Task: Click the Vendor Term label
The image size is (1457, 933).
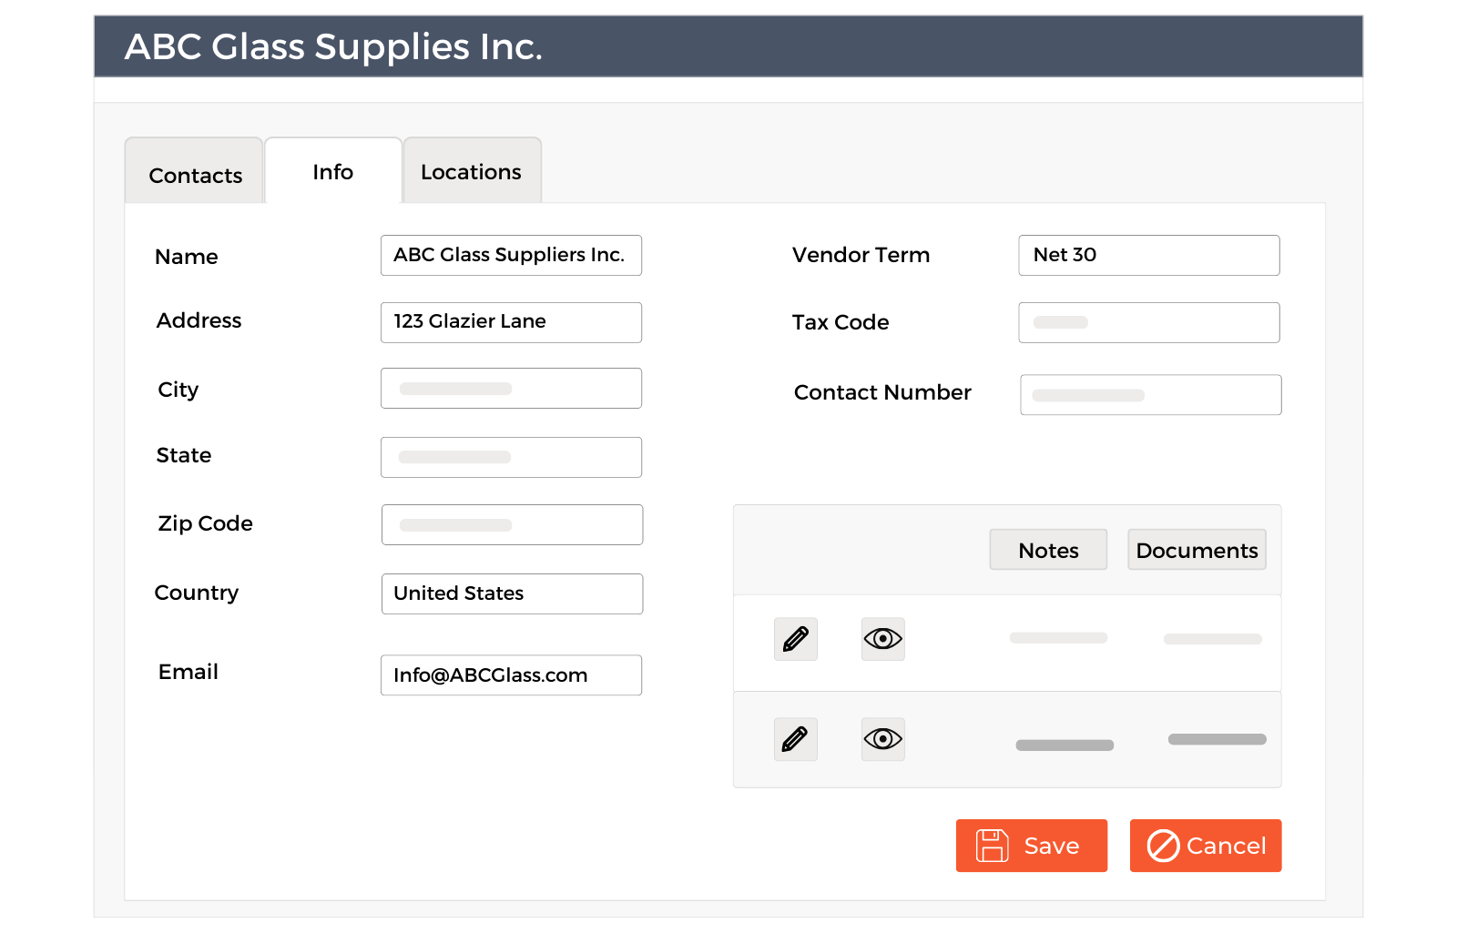Action: 861,255
